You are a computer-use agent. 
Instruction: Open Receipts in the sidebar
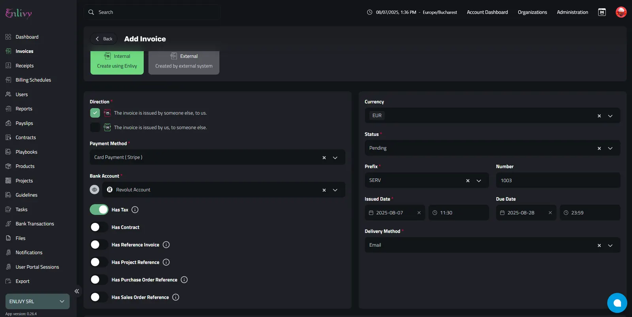pyautogui.click(x=24, y=66)
